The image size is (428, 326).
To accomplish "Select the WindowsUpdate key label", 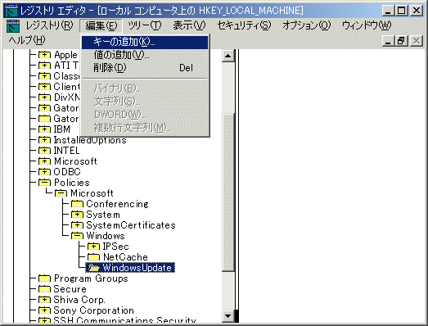I will (137, 268).
